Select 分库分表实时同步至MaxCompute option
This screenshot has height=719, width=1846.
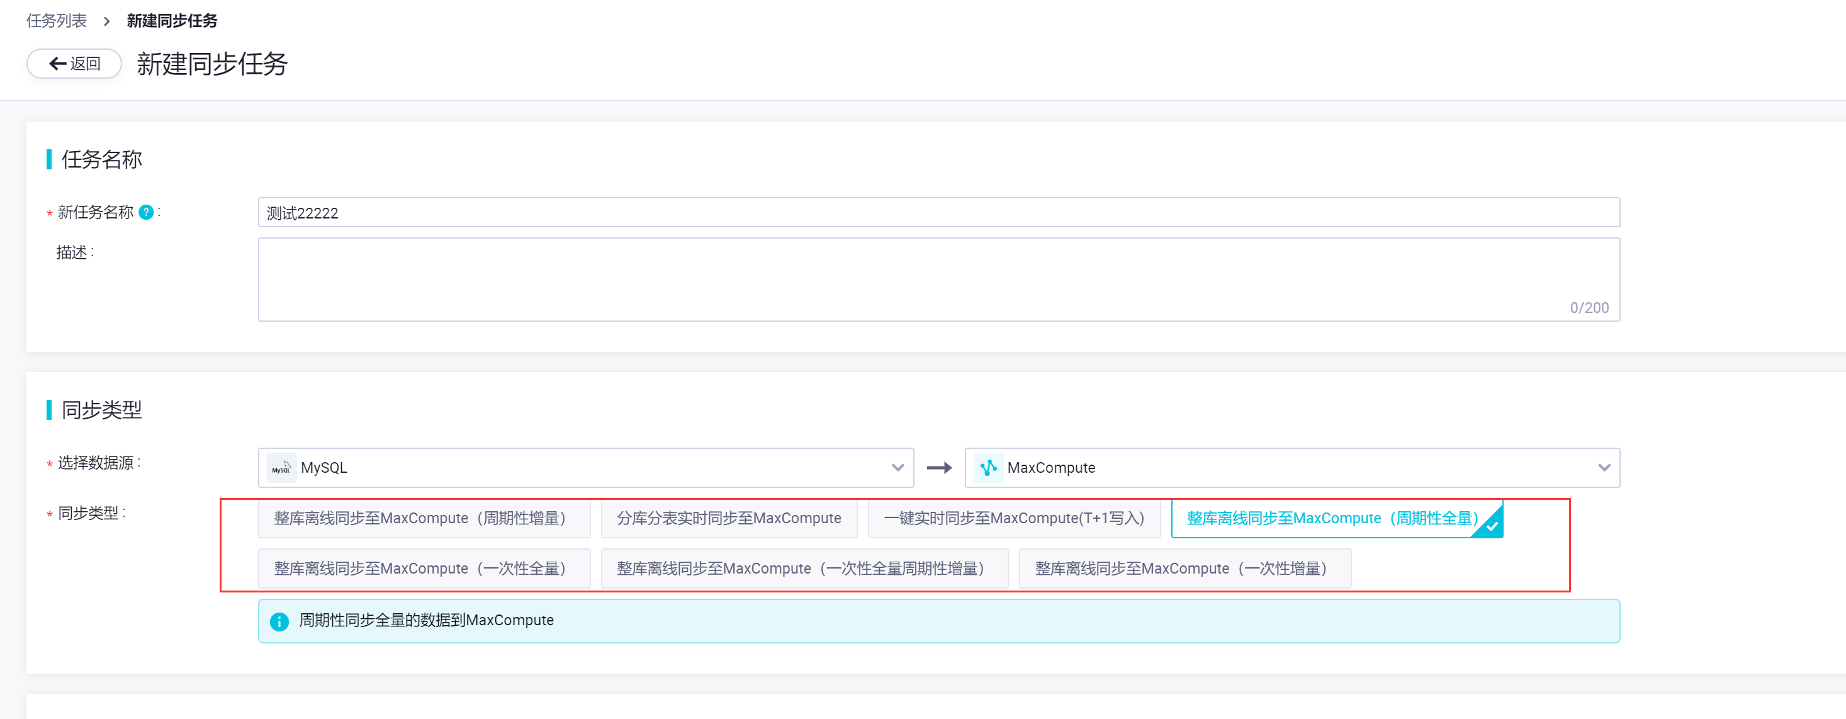pos(729,518)
